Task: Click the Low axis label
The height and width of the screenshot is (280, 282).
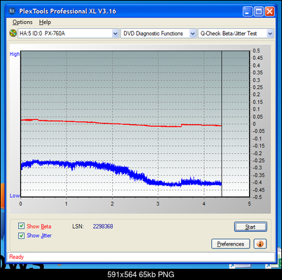Action: tap(15, 196)
